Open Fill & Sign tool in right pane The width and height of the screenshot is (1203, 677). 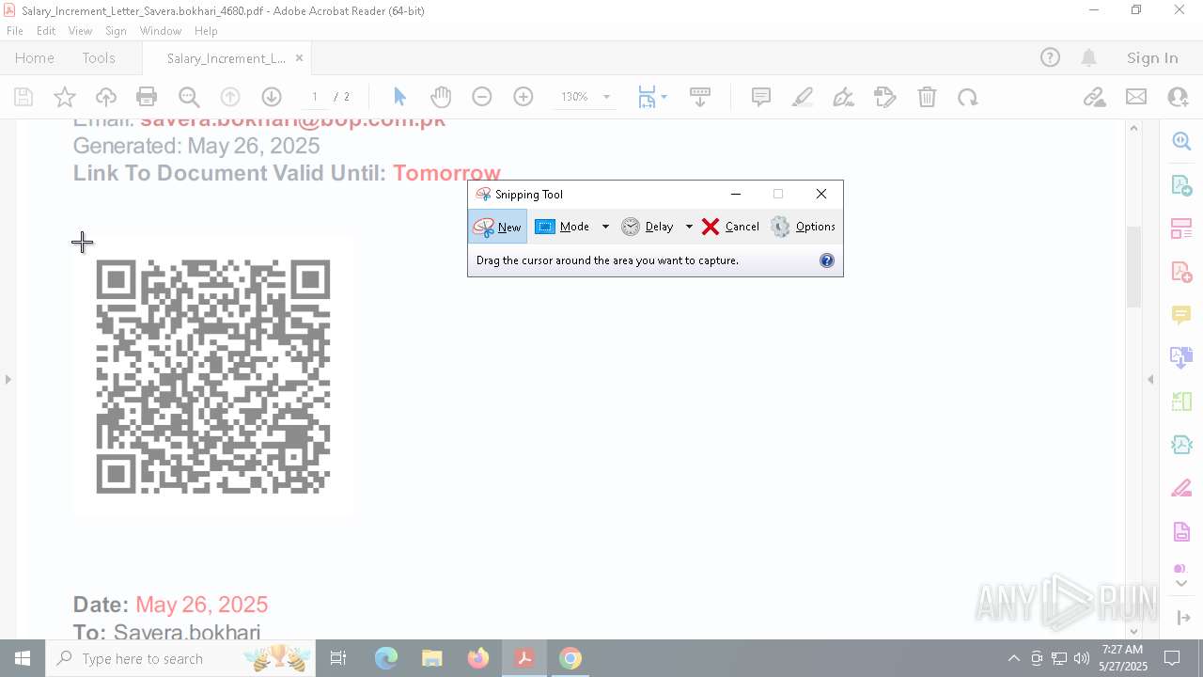tap(1181, 488)
